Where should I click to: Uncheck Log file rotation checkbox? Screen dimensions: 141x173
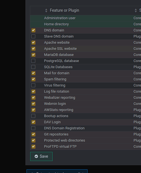click(33, 91)
